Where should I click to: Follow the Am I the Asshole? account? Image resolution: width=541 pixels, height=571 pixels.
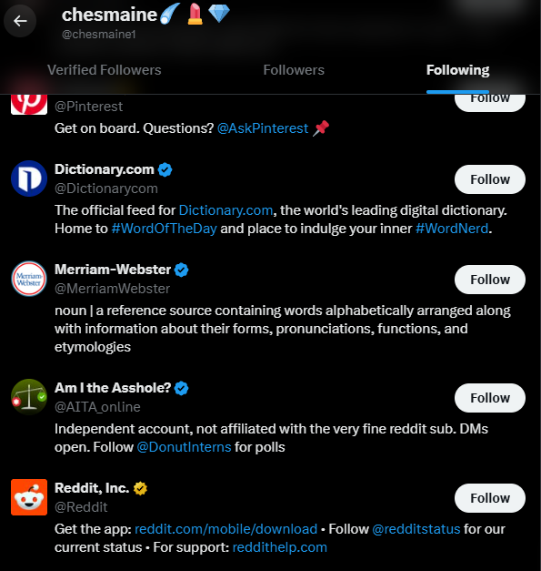pyautogui.click(x=490, y=398)
